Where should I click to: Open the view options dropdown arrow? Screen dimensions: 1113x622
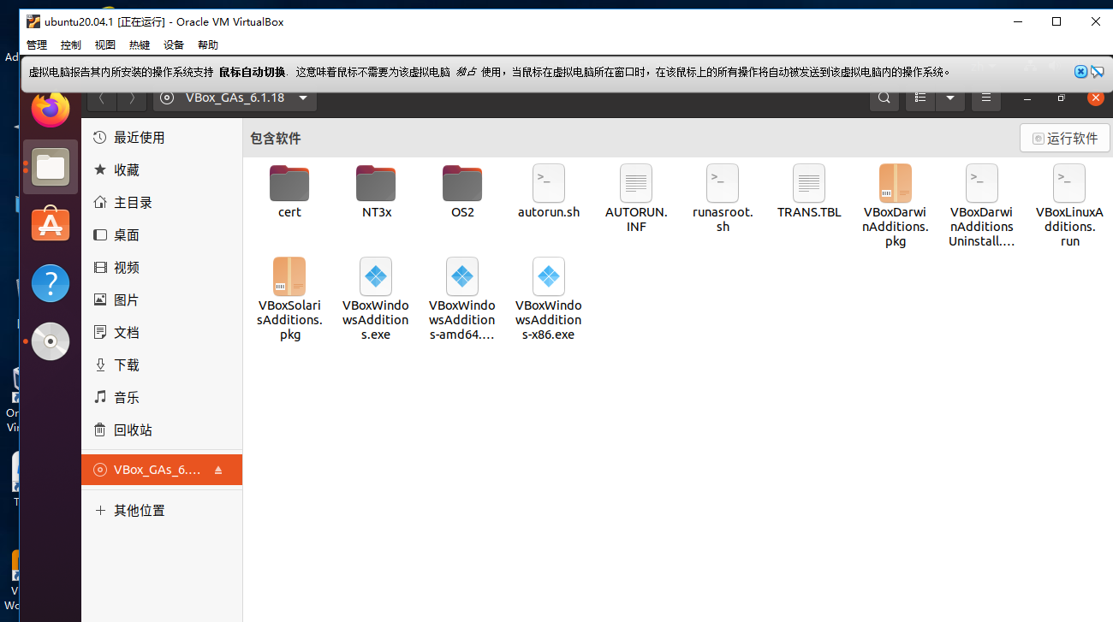pyautogui.click(x=950, y=98)
